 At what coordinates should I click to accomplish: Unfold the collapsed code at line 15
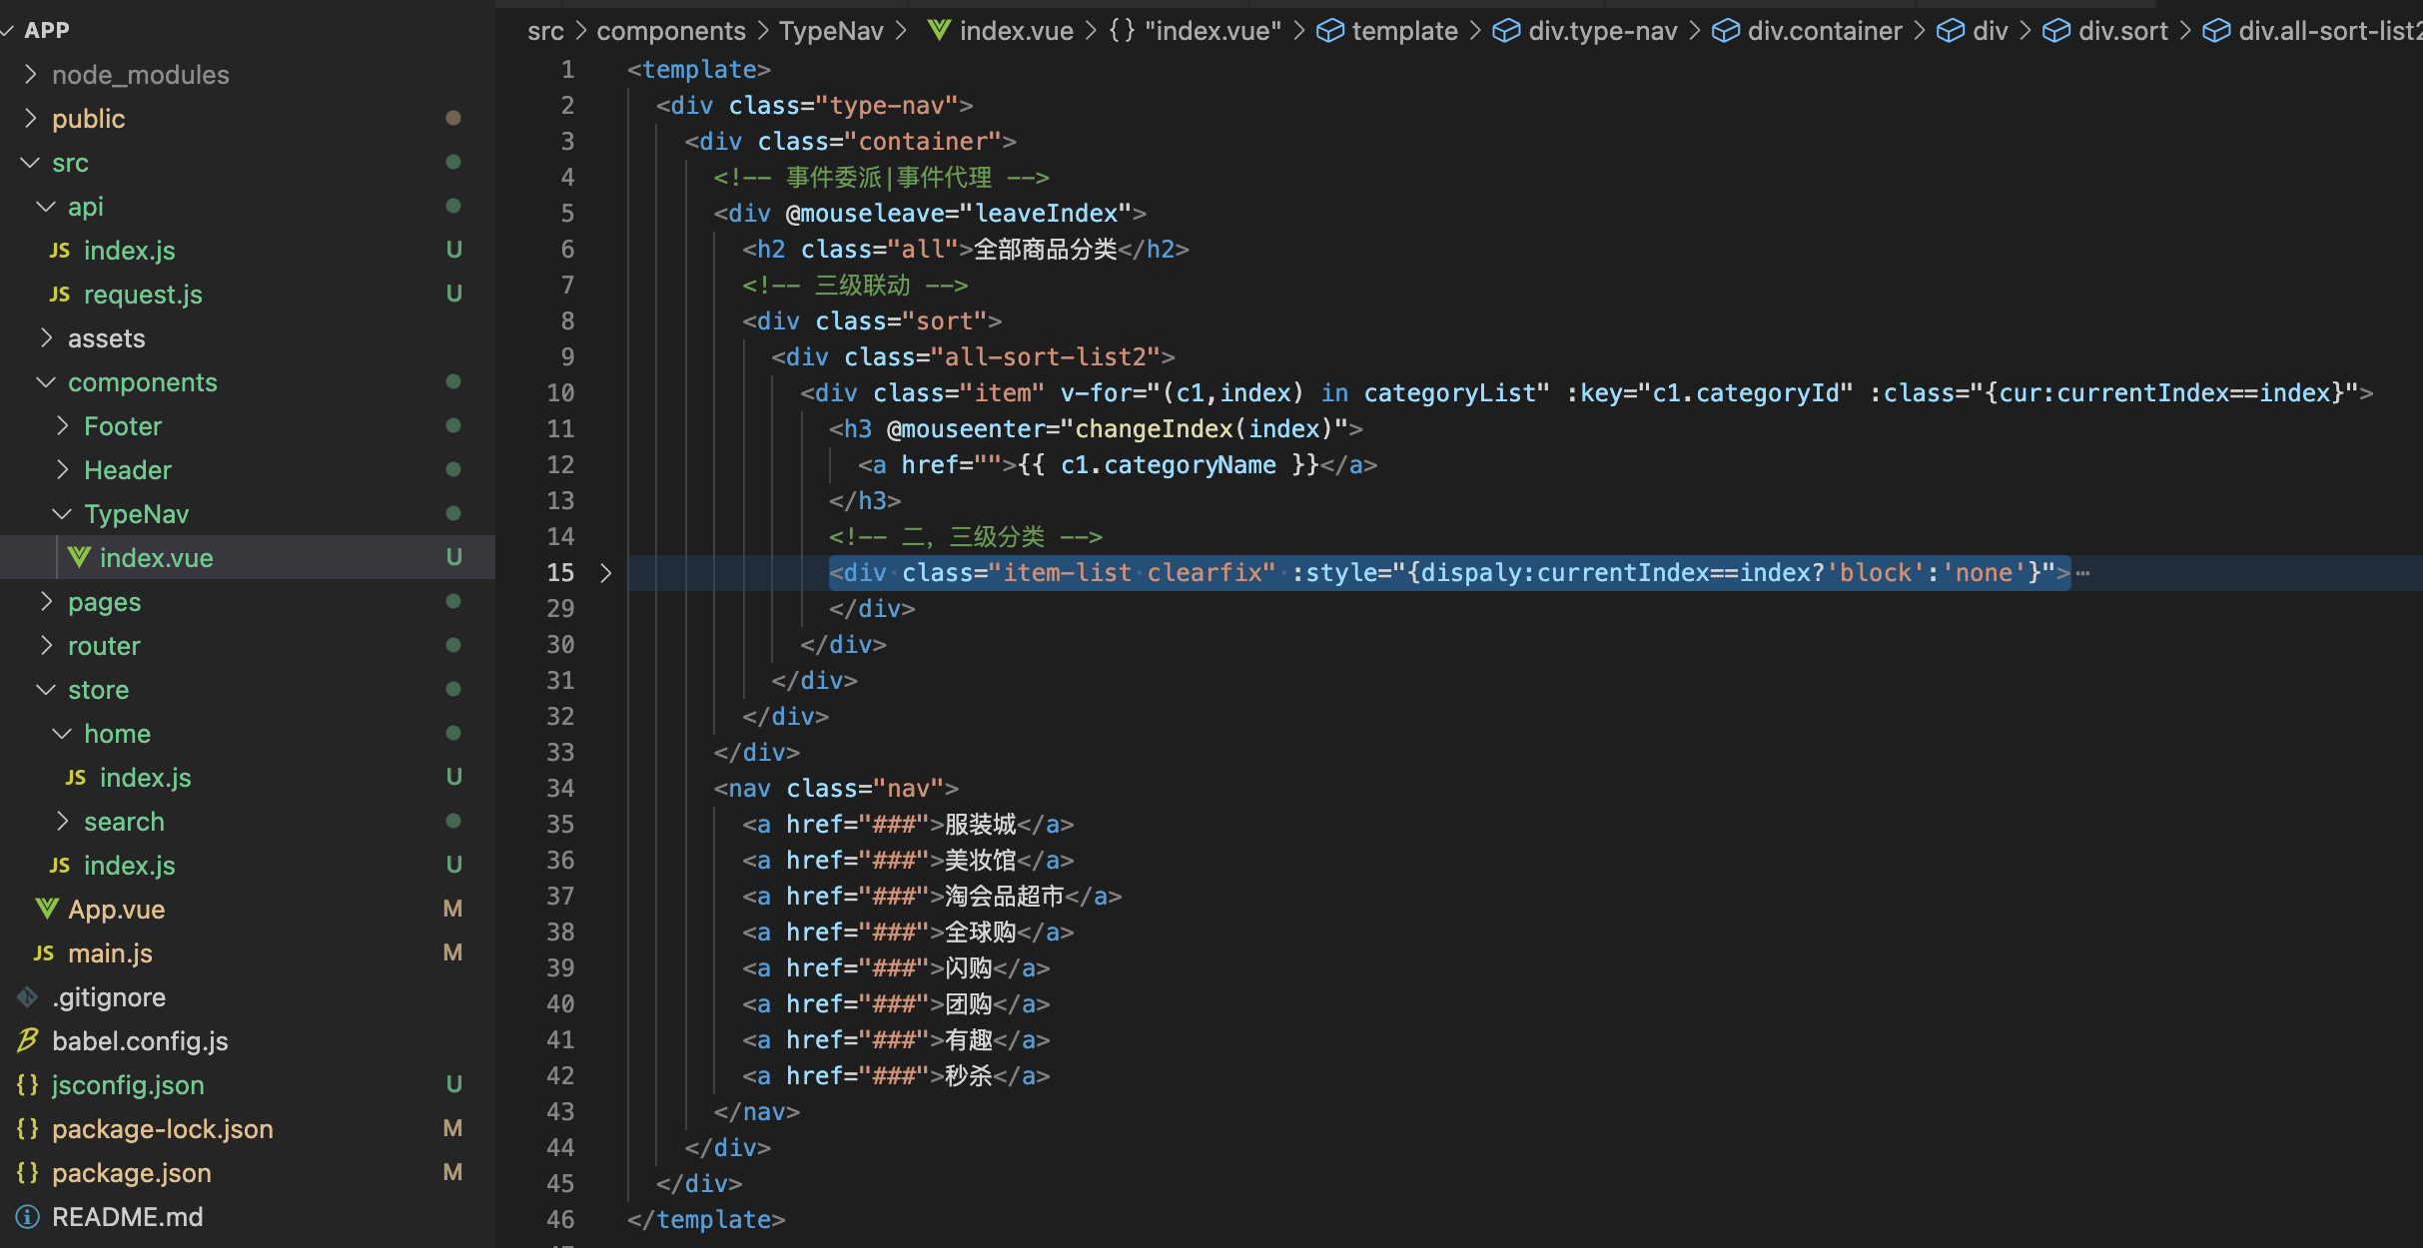tap(605, 573)
